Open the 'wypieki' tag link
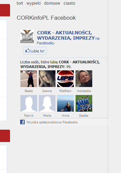The width and height of the screenshot is (121, 173). [33, 3]
